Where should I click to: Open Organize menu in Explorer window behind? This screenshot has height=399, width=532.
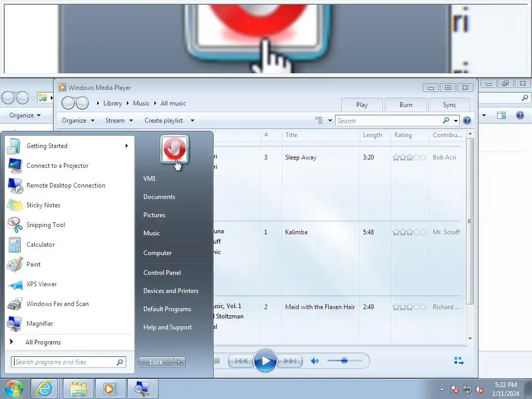click(x=25, y=115)
